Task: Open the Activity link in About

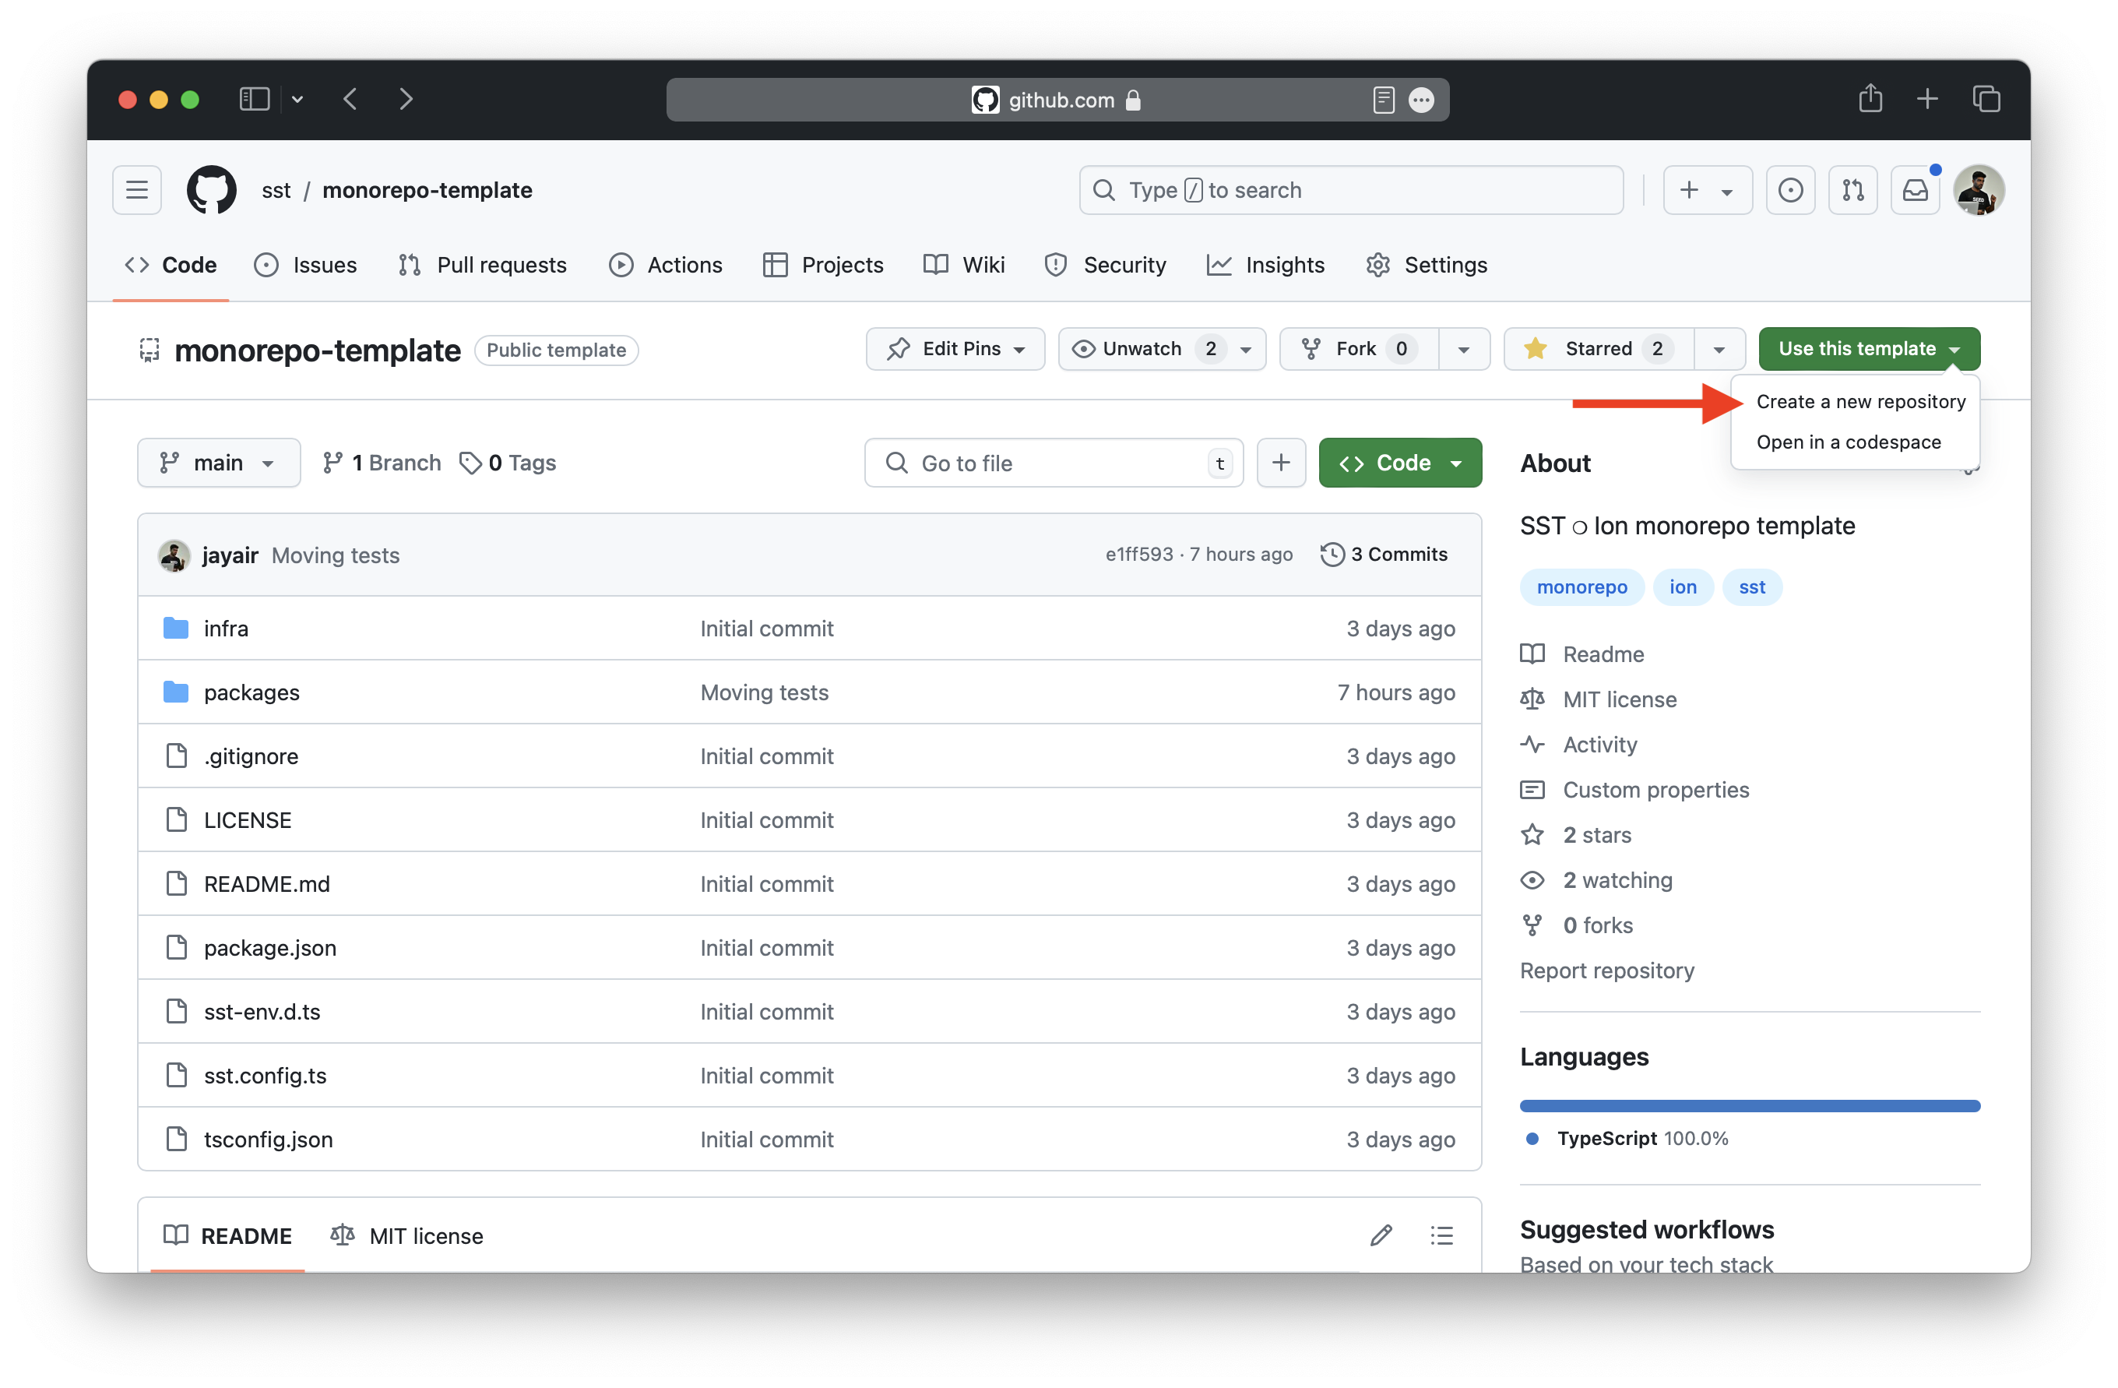Action: point(1599,745)
